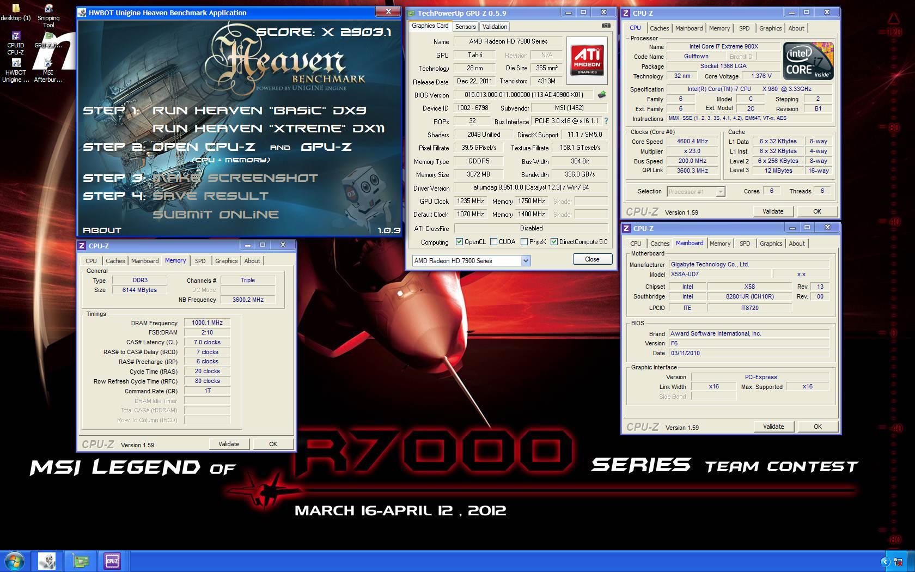Open the Windows Start menu orb
The image size is (915, 572).
click(15, 561)
